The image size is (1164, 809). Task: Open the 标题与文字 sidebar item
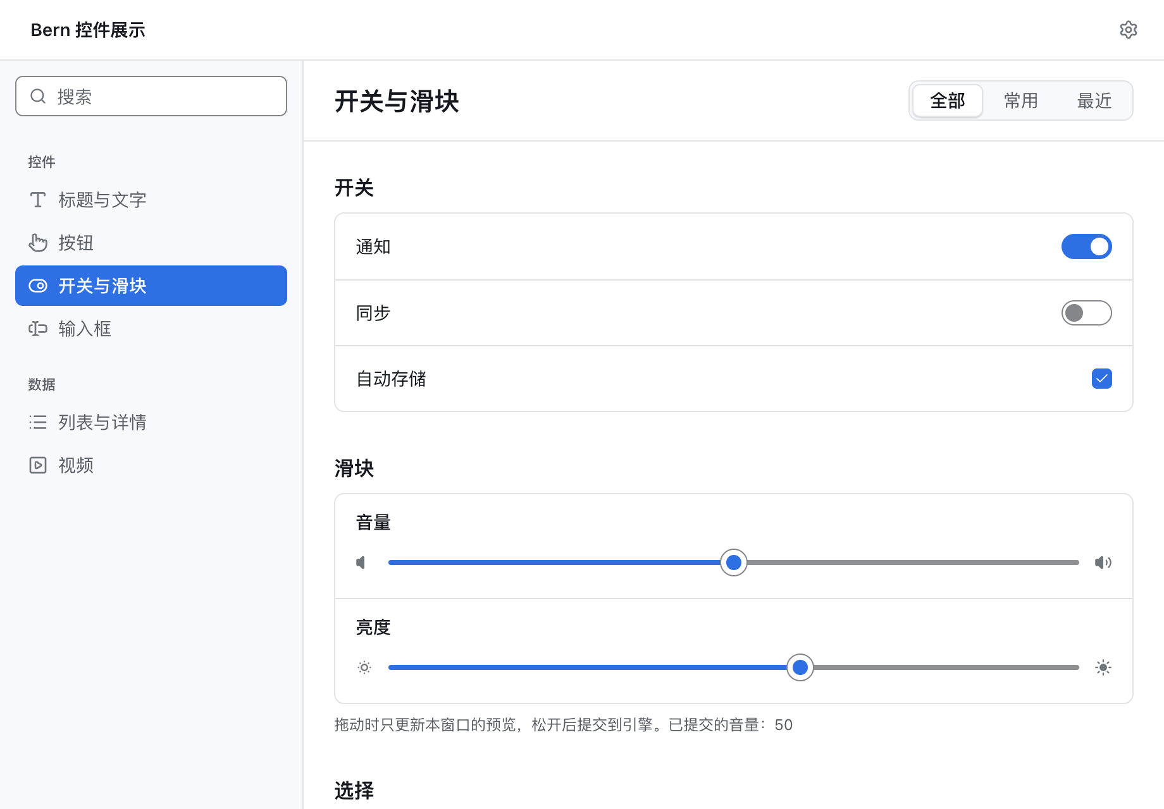(x=151, y=200)
